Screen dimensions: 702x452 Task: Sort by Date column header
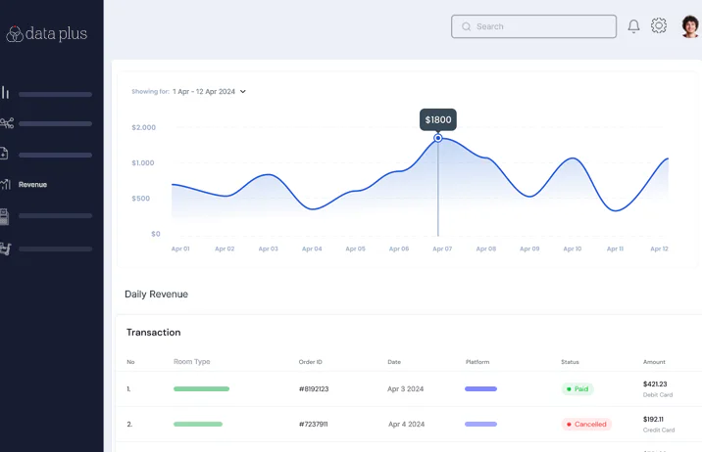coord(394,362)
